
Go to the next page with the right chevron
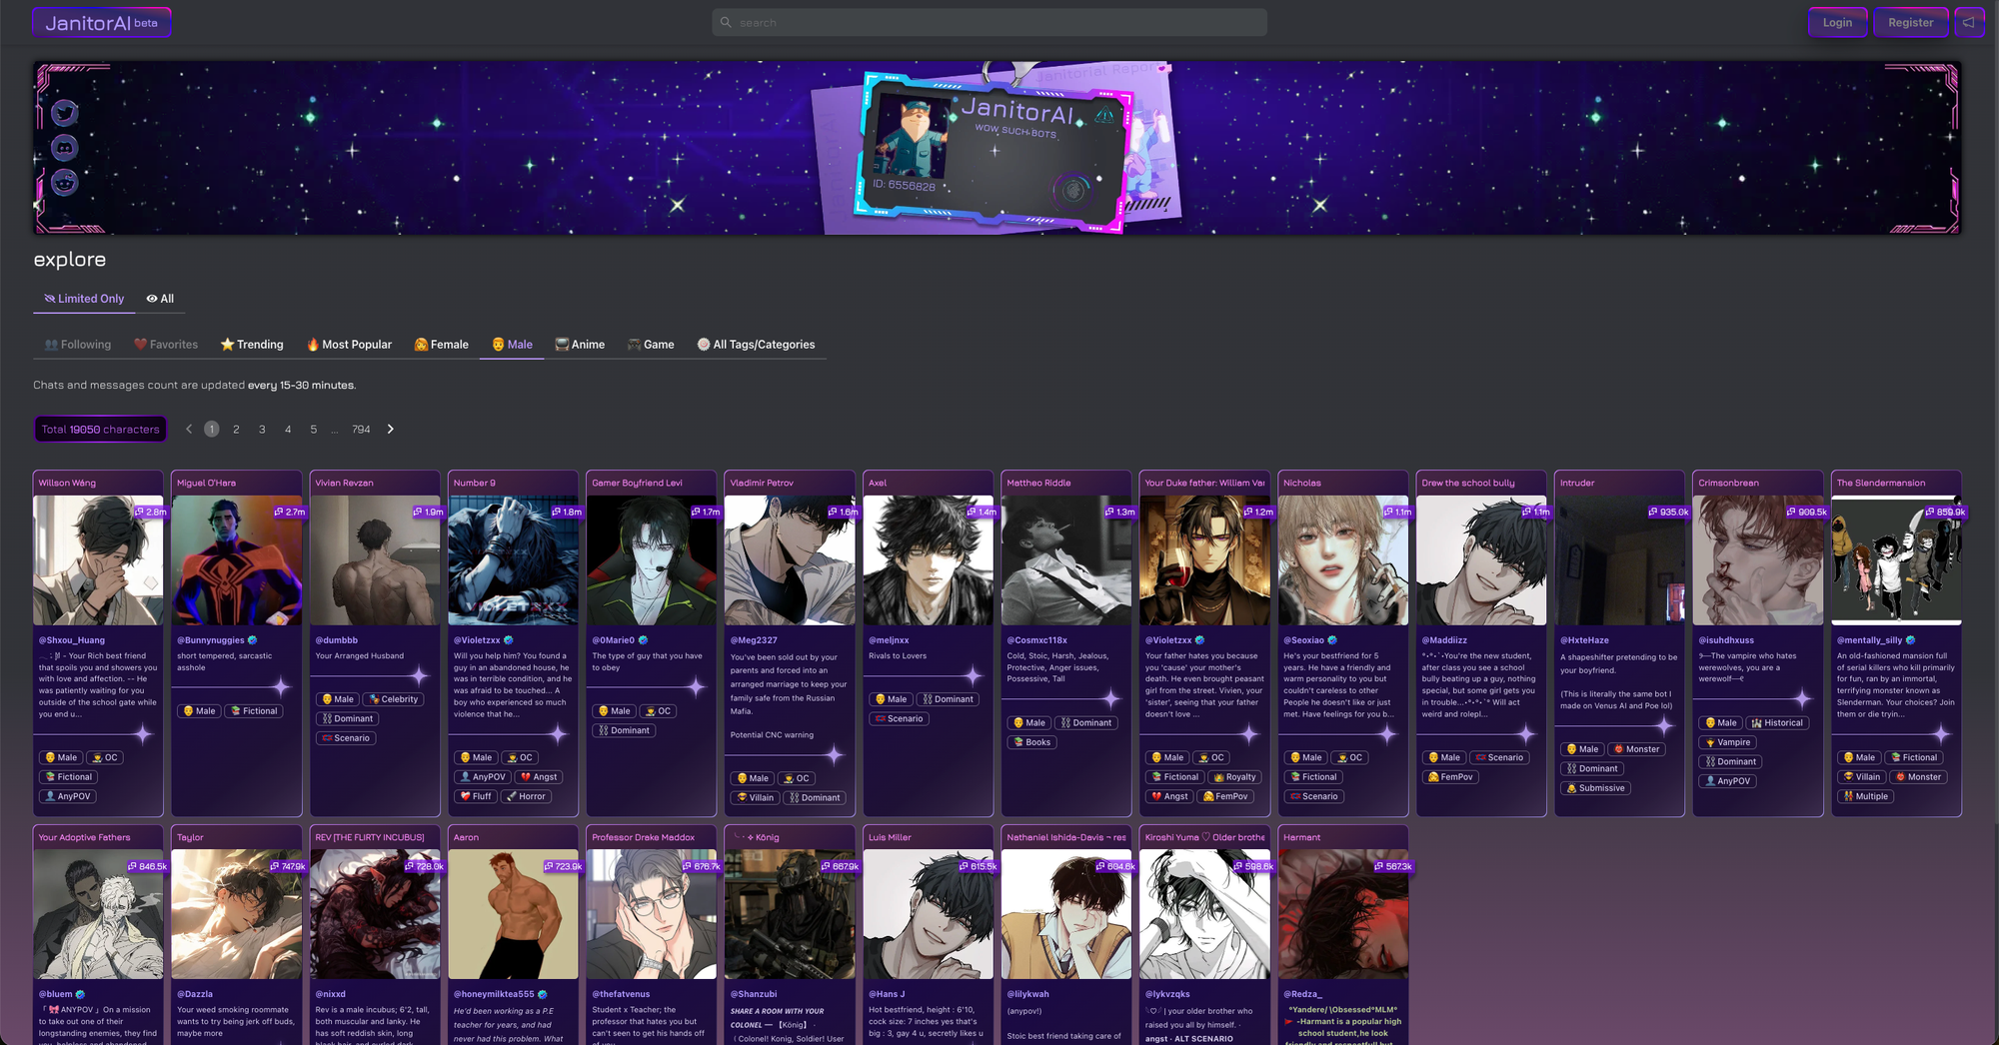click(x=391, y=430)
